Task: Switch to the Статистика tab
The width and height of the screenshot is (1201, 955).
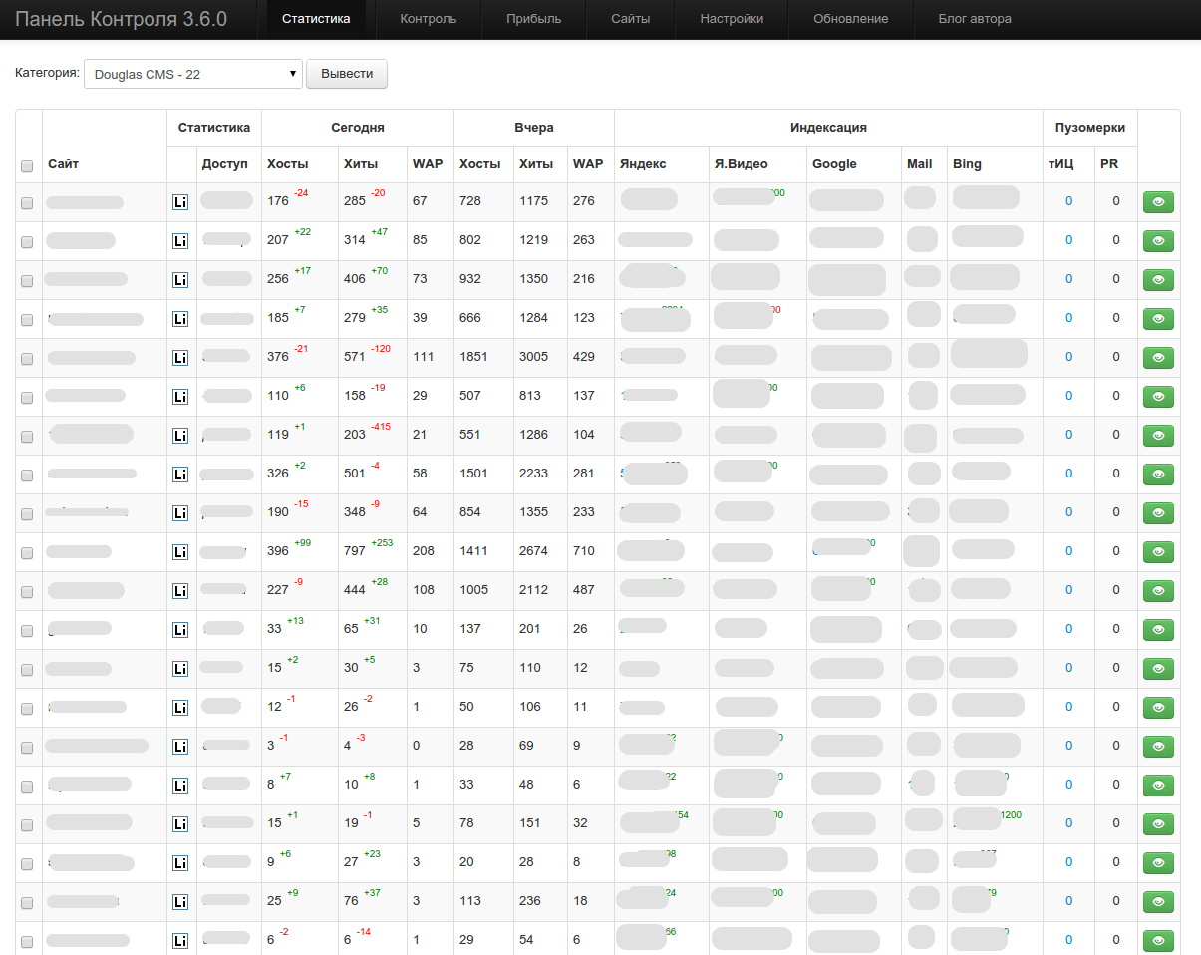Action: pos(316,19)
